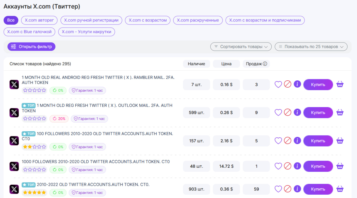Open the 1 MONTH OLD REAL ANDROID REG product title
The width and height of the screenshot is (357, 198).
98,80
